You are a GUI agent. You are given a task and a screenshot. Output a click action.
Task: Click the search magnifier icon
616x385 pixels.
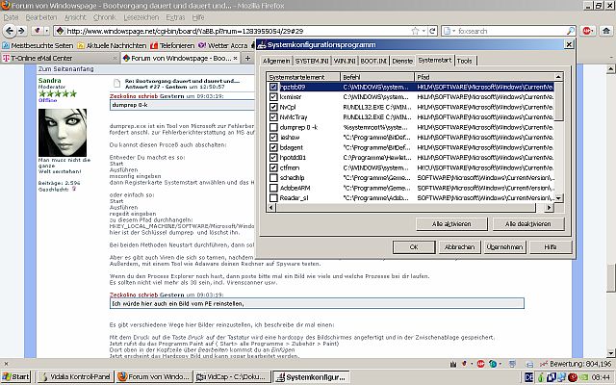point(571,31)
